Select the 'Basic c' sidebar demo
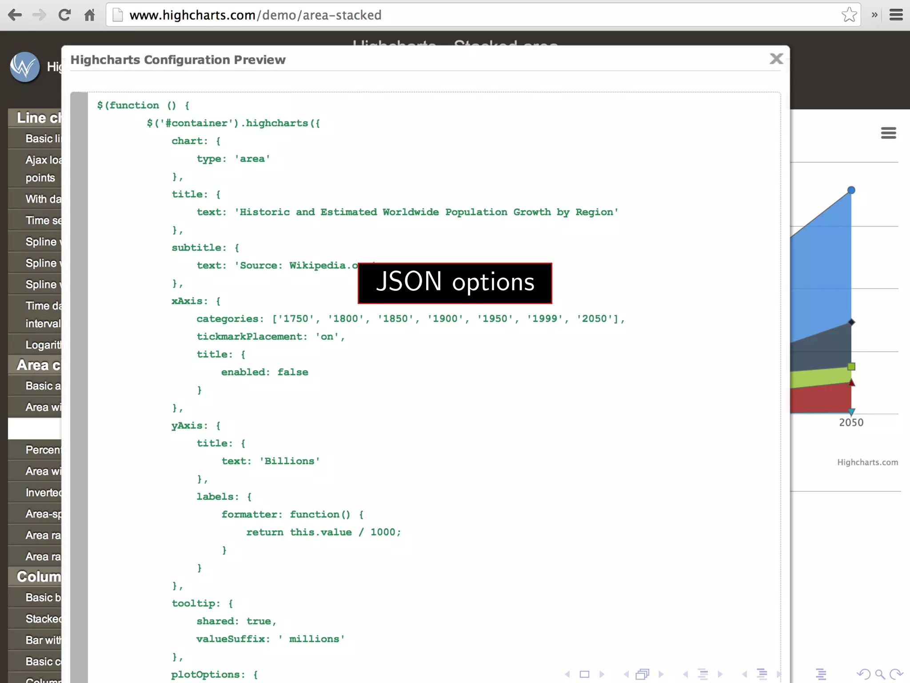The width and height of the screenshot is (910, 683). click(x=35, y=661)
